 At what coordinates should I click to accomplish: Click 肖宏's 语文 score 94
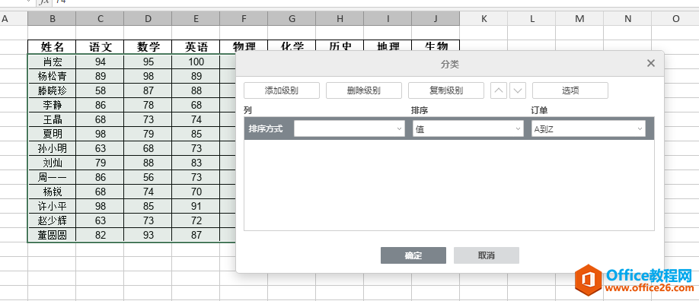pyautogui.click(x=101, y=62)
